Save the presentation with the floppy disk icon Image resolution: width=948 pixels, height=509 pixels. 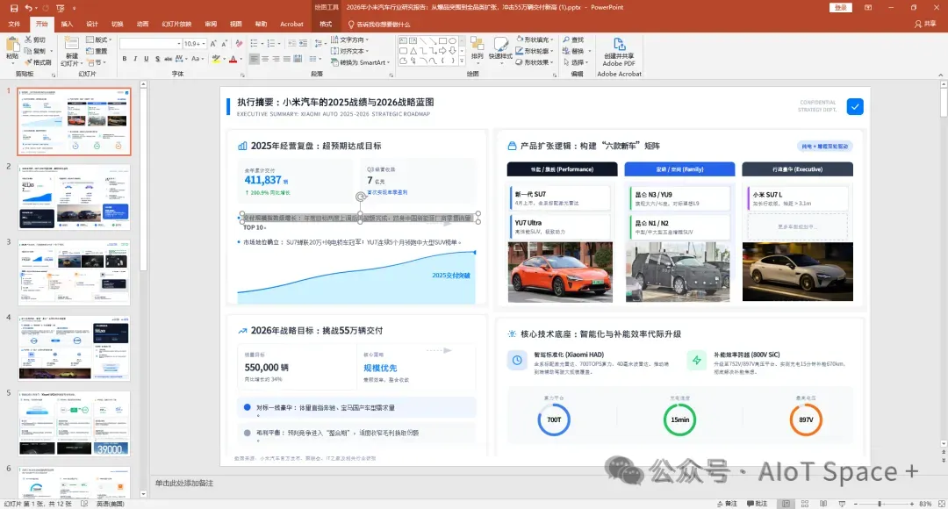tap(13, 8)
